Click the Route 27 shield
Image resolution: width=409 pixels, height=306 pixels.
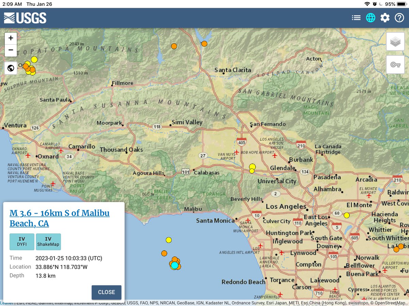(203, 156)
